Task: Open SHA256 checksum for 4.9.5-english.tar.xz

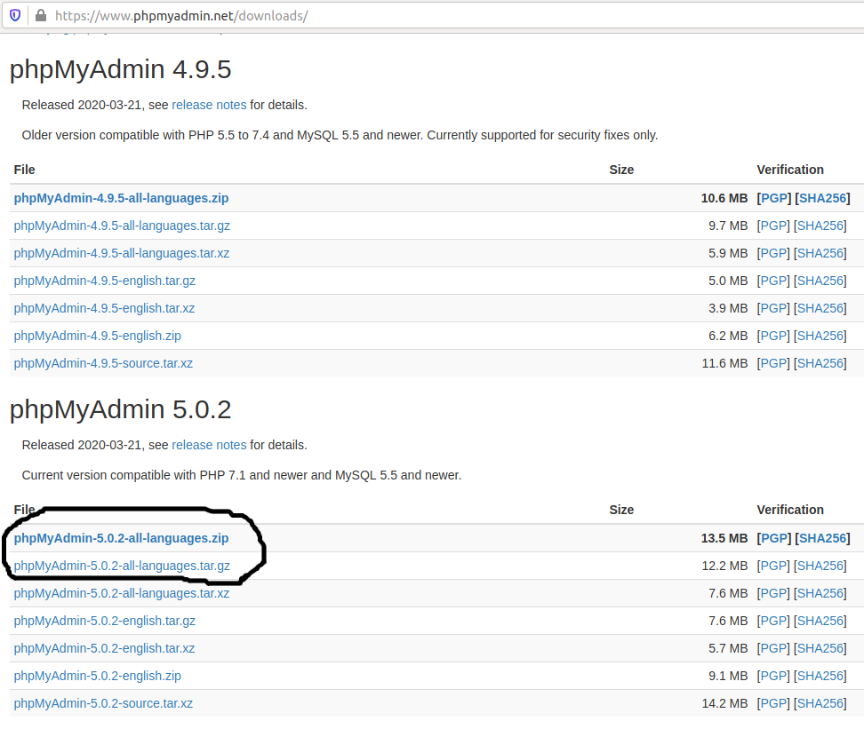Action: click(820, 308)
